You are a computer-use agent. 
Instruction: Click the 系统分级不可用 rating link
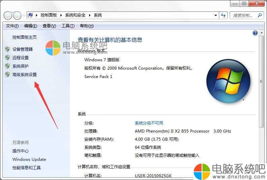(149, 123)
